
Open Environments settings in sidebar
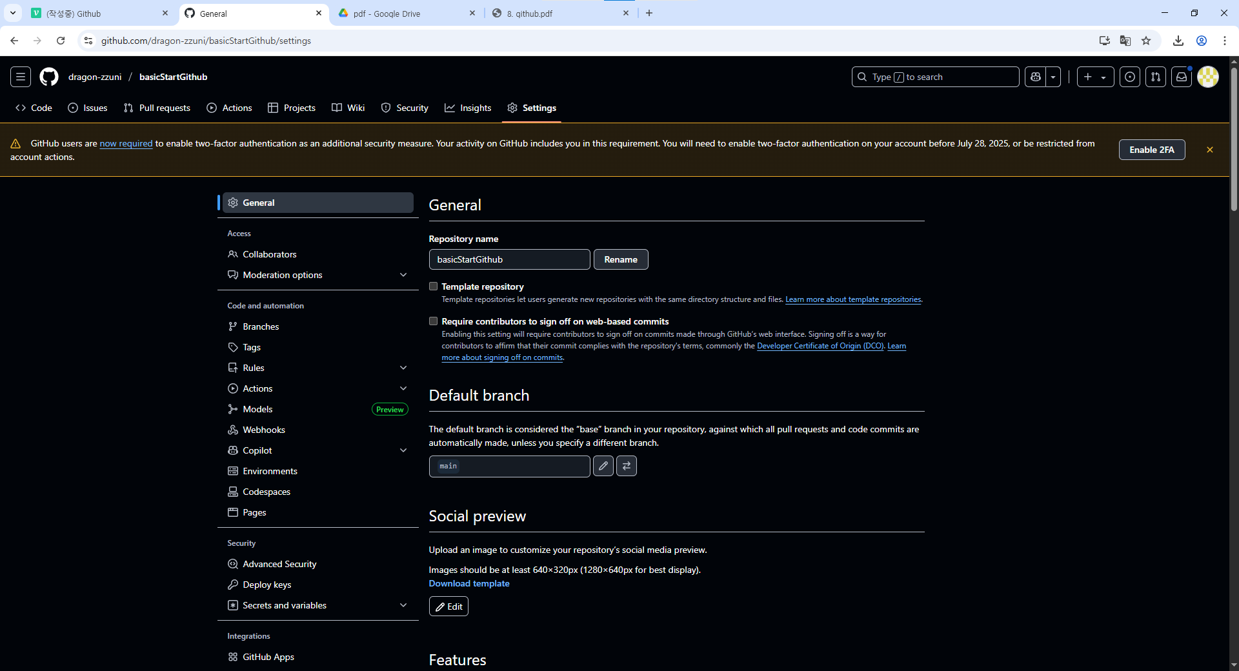click(318, 471)
